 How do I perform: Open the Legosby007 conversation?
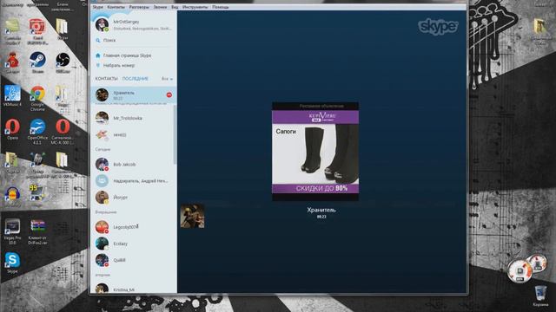pos(133,227)
